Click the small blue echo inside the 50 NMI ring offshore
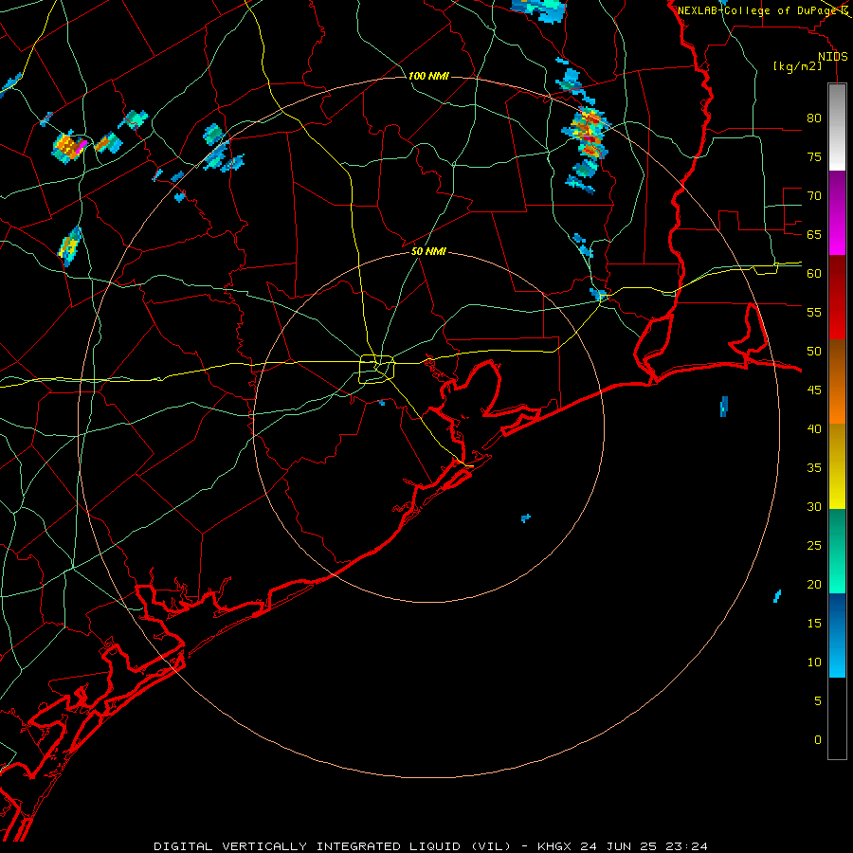Viewport: 853px width, 853px height. [x=525, y=517]
